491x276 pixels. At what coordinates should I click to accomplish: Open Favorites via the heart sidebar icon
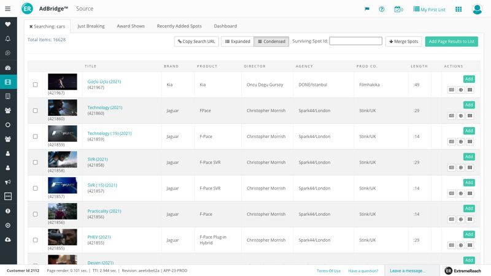pyautogui.click(x=8, y=24)
